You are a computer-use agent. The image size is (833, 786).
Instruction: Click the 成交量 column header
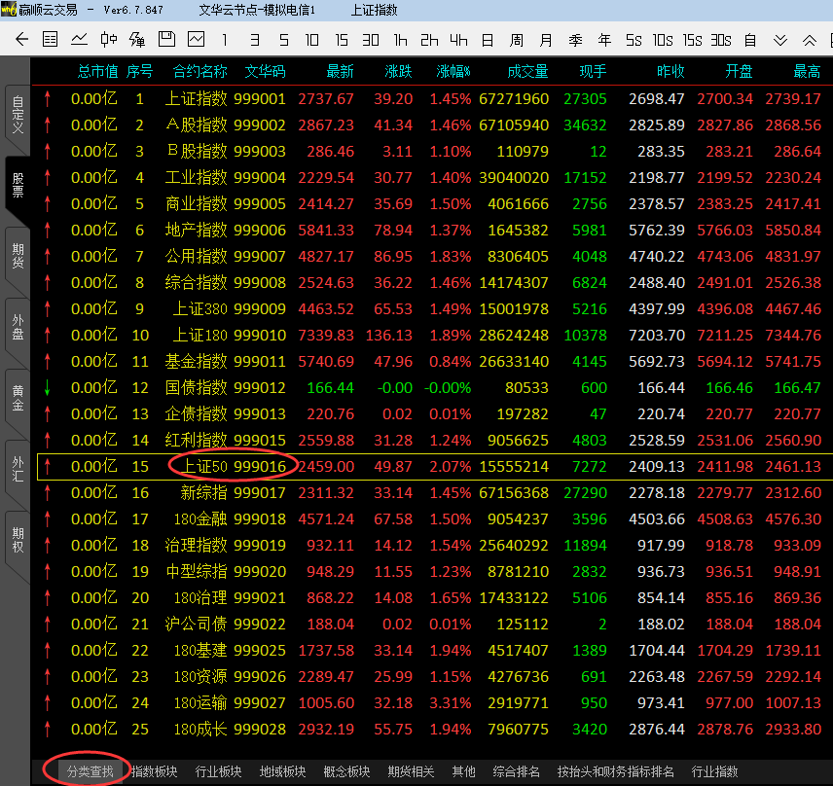point(527,71)
